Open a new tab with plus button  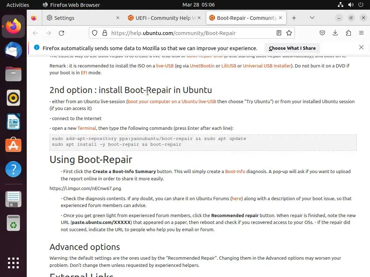click(294, 18)
